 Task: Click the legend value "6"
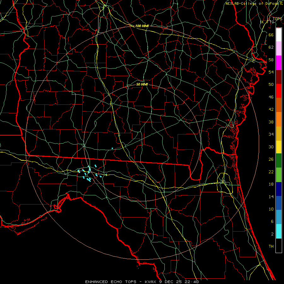pyautogui.click(x=272, y=221)
